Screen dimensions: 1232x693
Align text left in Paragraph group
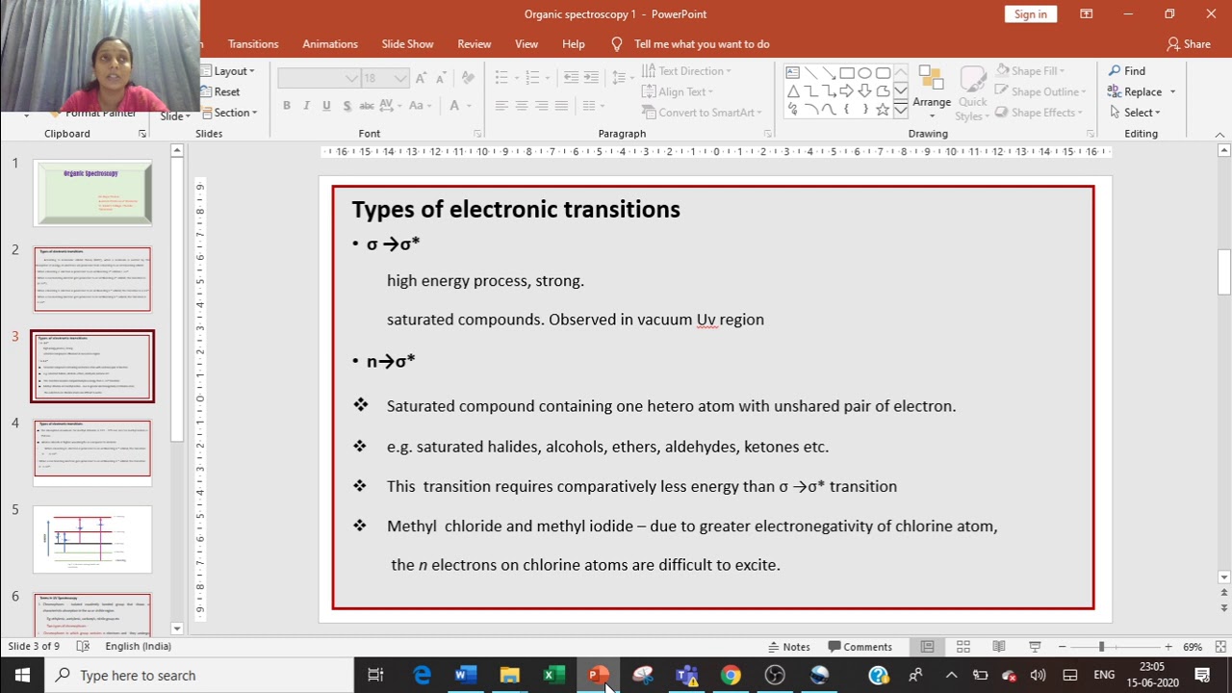[x=501, y=106]
